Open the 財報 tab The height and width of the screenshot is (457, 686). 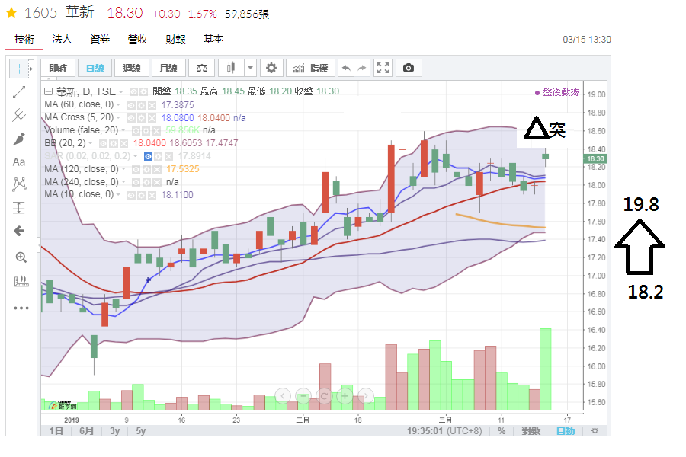[x=175, y=40]
